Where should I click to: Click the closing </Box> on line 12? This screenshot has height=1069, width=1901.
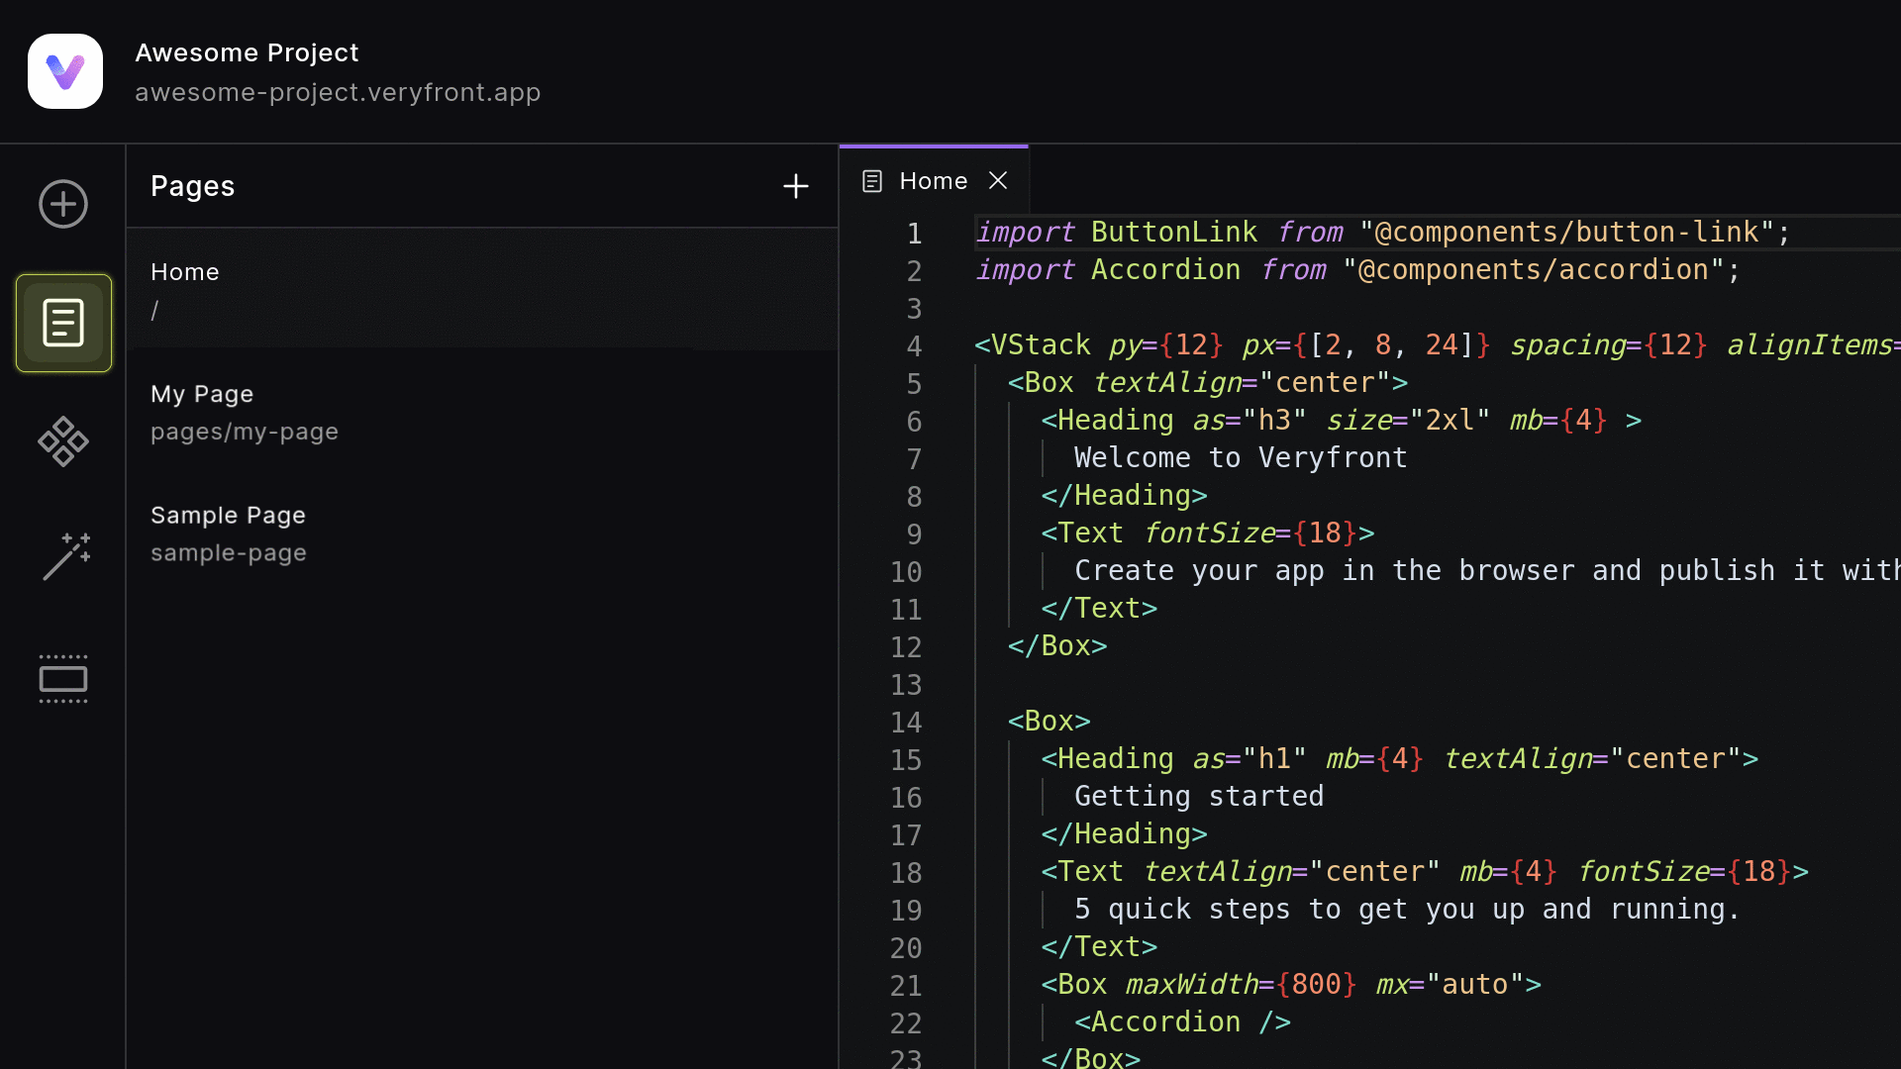click(x=1057, y=645)
